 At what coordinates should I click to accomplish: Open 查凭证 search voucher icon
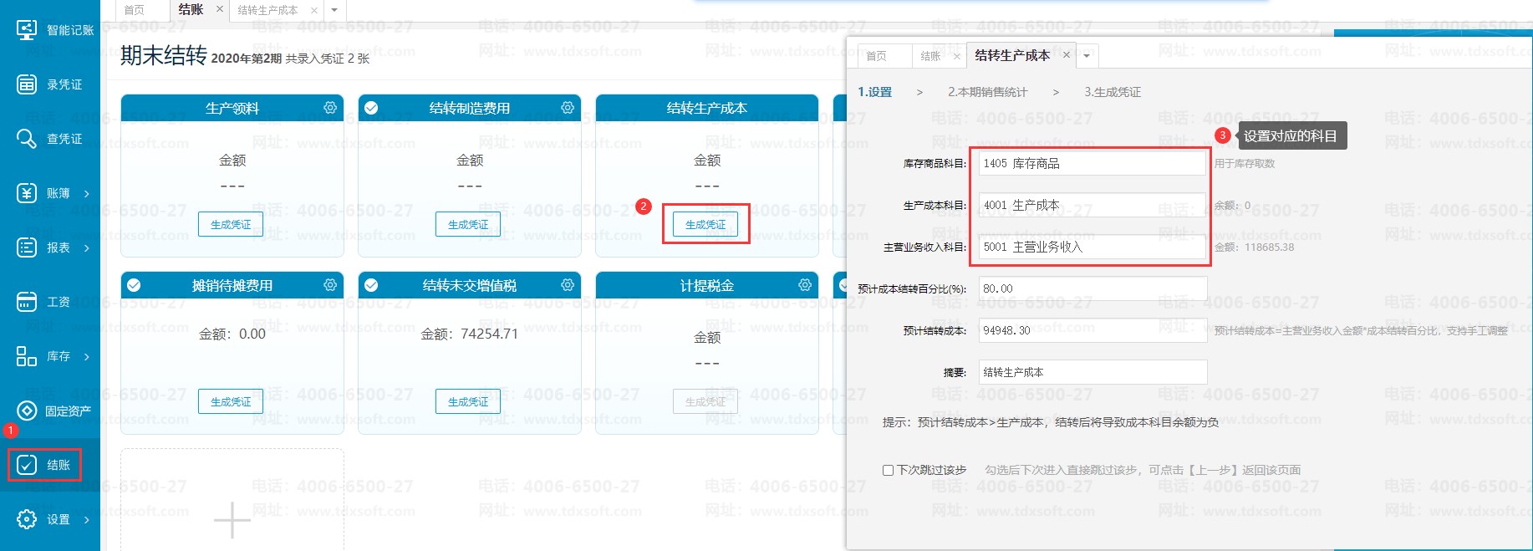coord(27,139)
